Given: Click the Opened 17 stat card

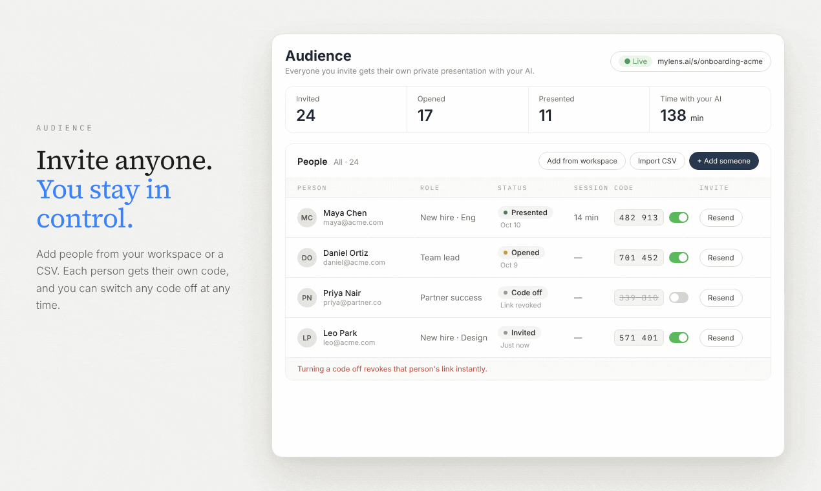Looking at the screenshot, I should coord(467,109).
